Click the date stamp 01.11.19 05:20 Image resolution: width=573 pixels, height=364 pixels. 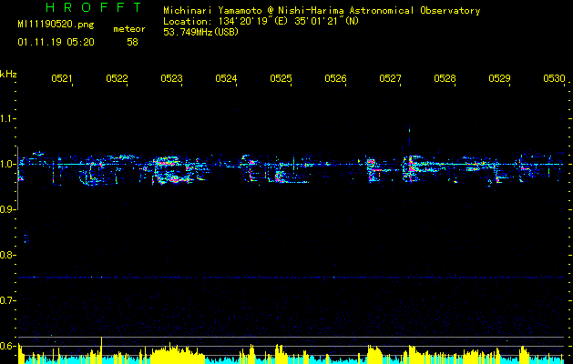(56, 43)
